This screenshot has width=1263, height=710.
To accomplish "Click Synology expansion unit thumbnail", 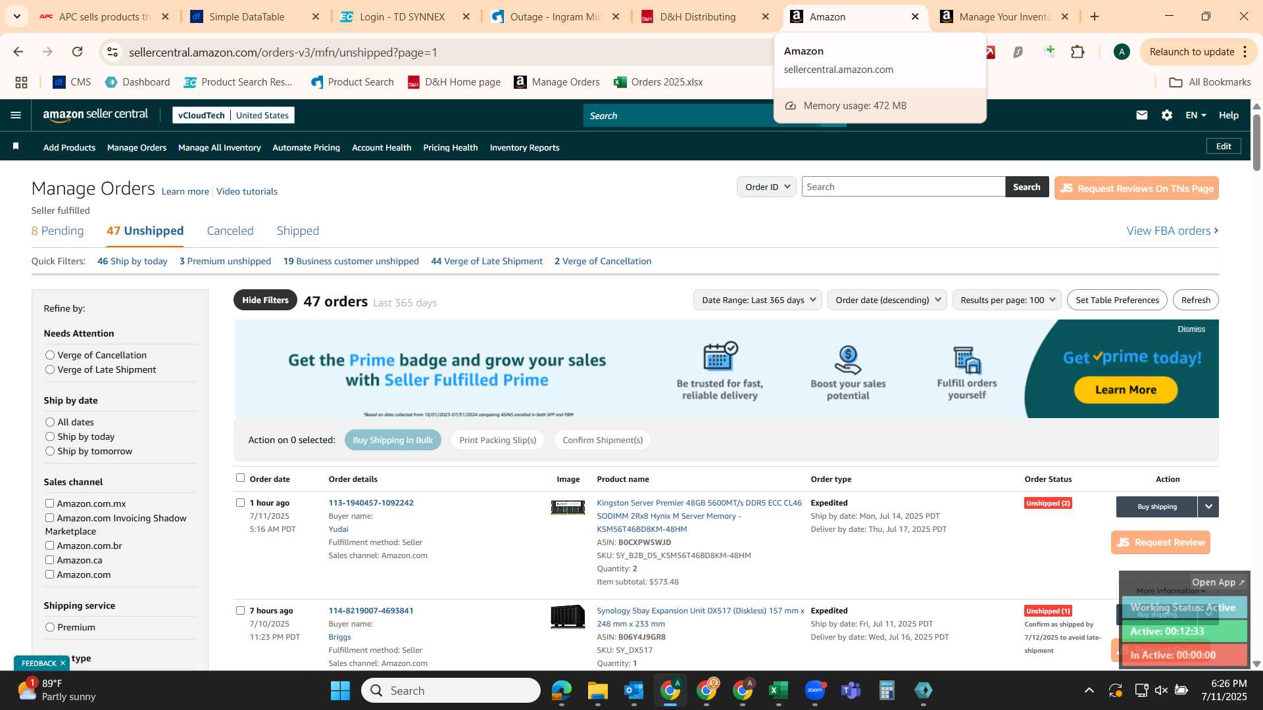I will (568, 617).
